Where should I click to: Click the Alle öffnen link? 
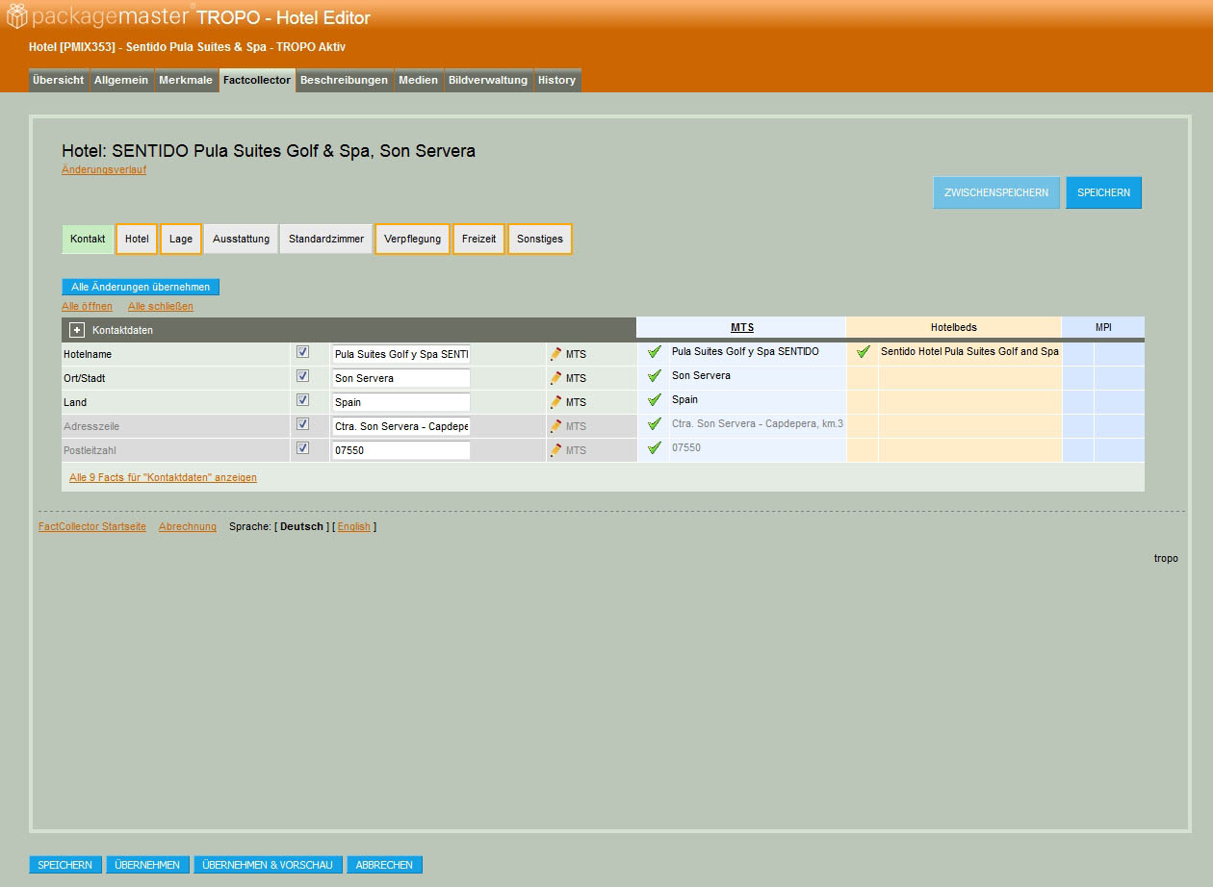(x=87, y=306)
